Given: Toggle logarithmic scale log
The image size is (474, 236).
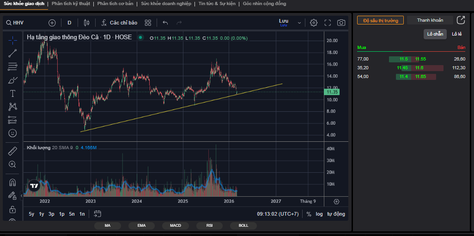Looking at the screenshot, I should 319,214.
